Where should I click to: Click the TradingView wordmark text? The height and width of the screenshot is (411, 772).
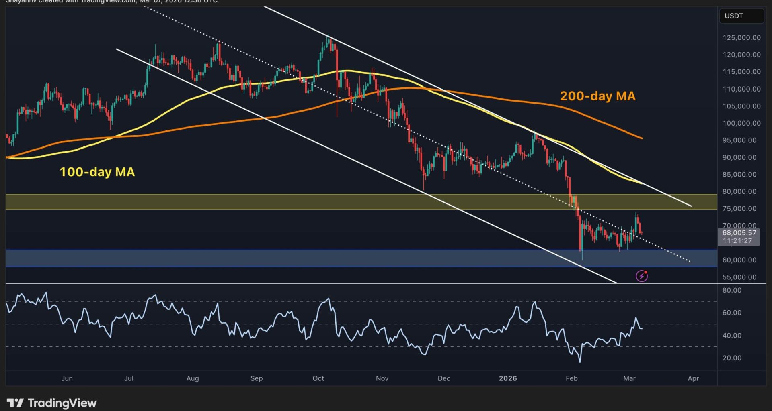62,403
